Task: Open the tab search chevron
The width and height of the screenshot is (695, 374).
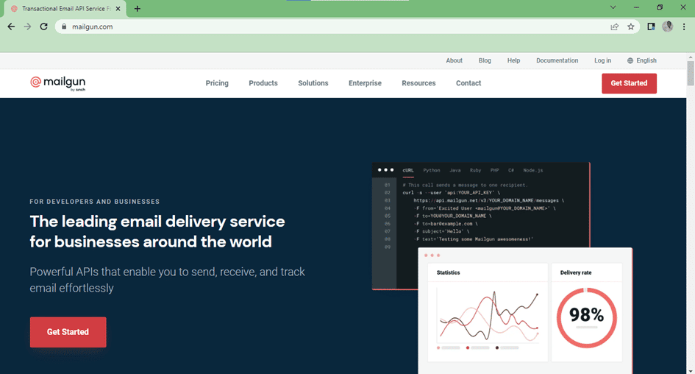Action: tap(613, 7)
